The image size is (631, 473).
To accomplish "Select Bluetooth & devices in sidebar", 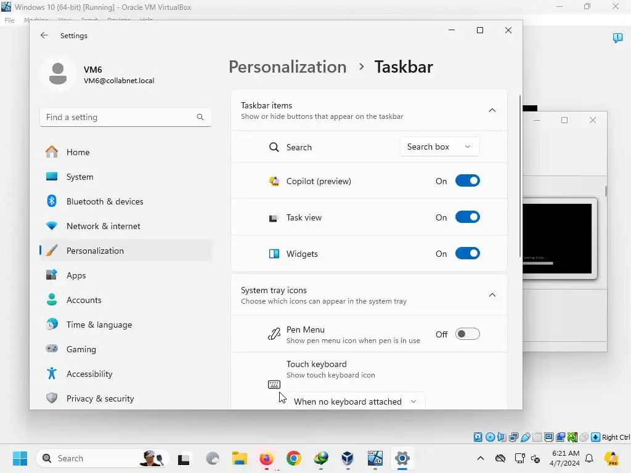I will 126,201.
